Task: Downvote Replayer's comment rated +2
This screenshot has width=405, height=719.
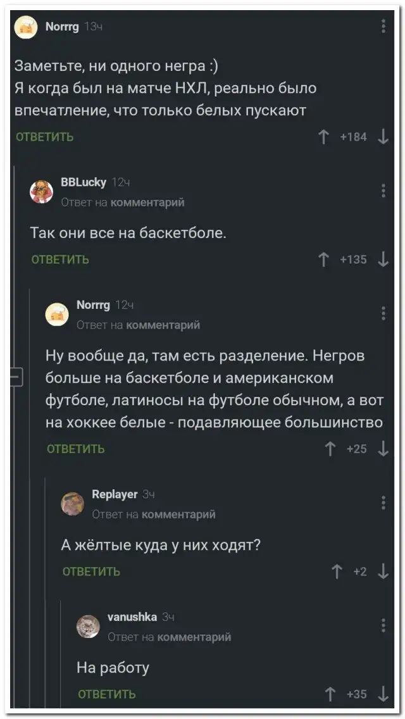Action: tap(383, 572)
